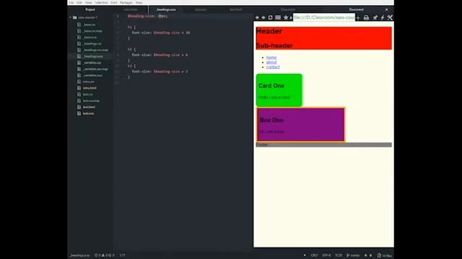462x259 pixels.
Task: Bookmark the page with the star icon
Action: pyautogui.click(x=286, y=17)
